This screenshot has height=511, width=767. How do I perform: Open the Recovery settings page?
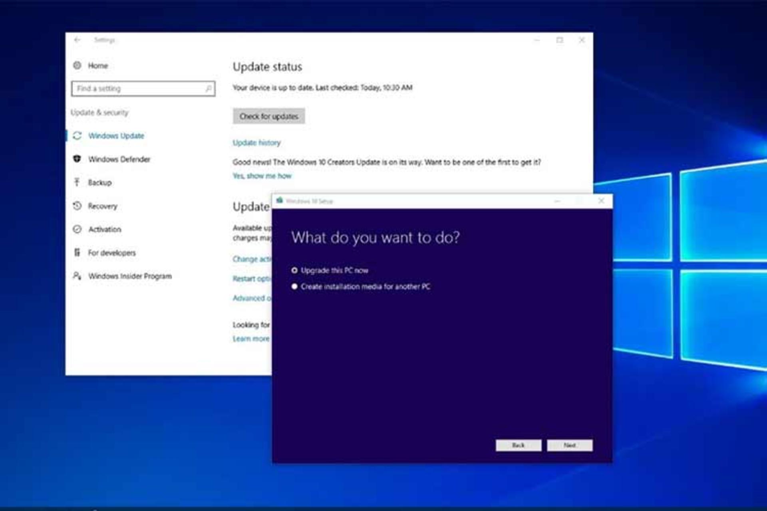pos(103,206)
